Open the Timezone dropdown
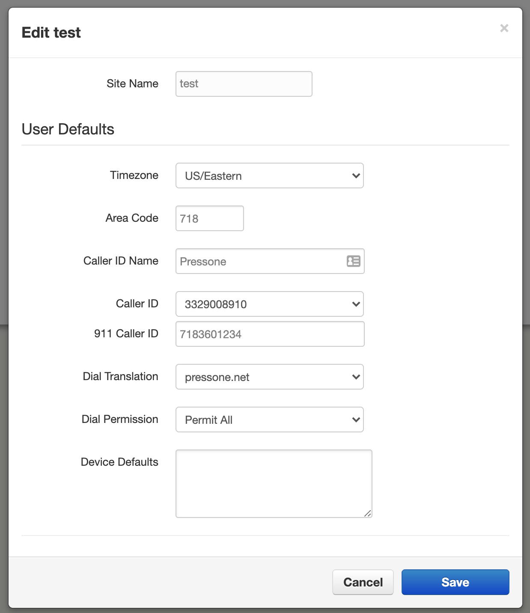 (x=269, y=176)
